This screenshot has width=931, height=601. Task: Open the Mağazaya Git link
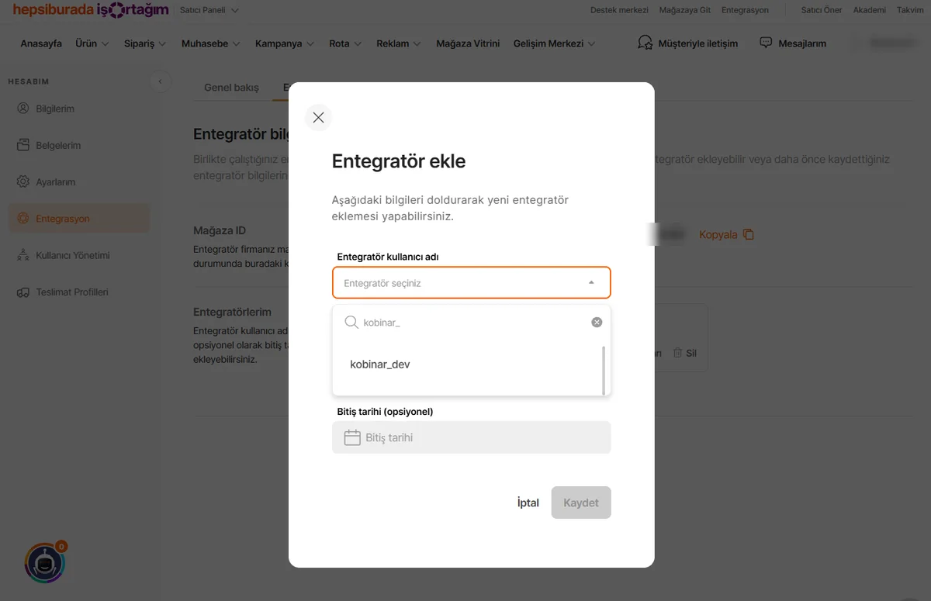[685, 10]
